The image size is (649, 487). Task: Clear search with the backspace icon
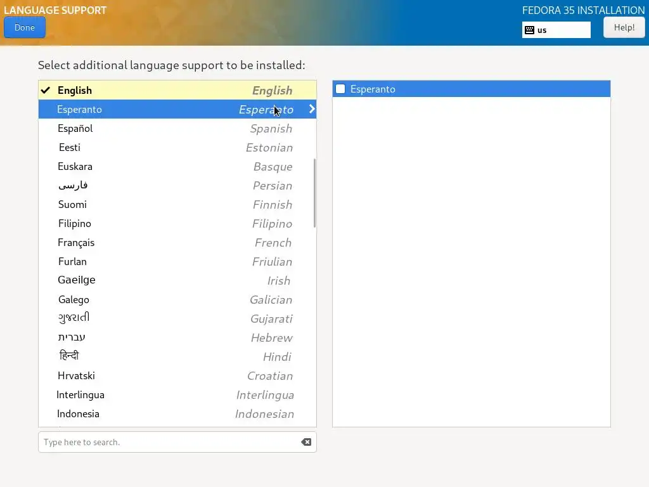[306, 442]
